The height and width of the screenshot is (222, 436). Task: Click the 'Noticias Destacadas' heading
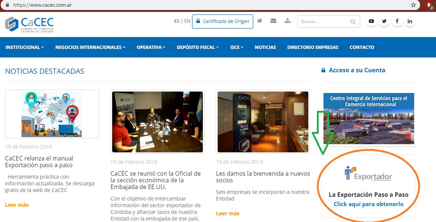pyautogui.click(x=45, y=71)
